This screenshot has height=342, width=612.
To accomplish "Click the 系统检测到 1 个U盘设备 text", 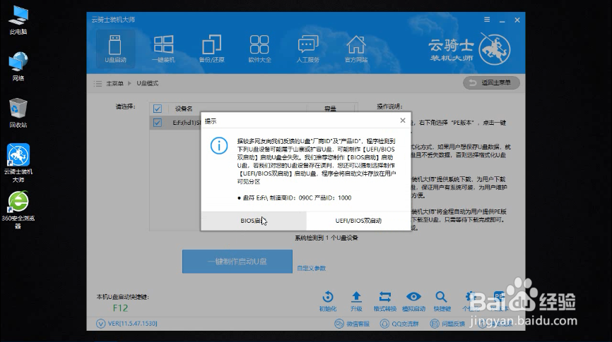I will 326,238.
